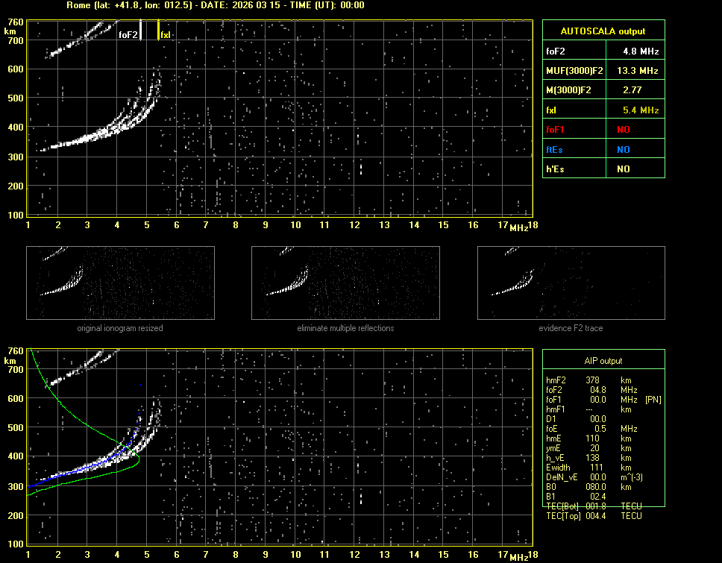Select the 'eliminate multiple reflections' thumbnail
722x563 pixels.
click(345, 283)
